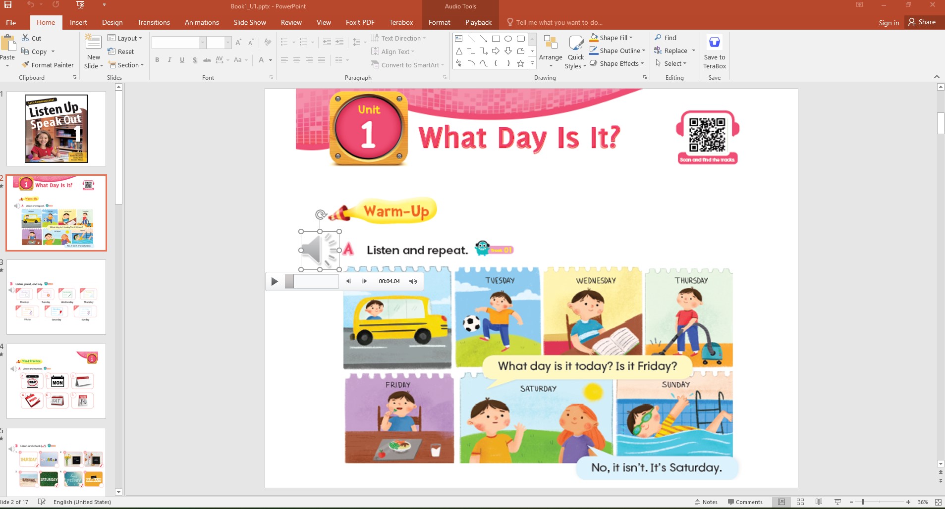Expand the Layout dropdown

point(125,38)
